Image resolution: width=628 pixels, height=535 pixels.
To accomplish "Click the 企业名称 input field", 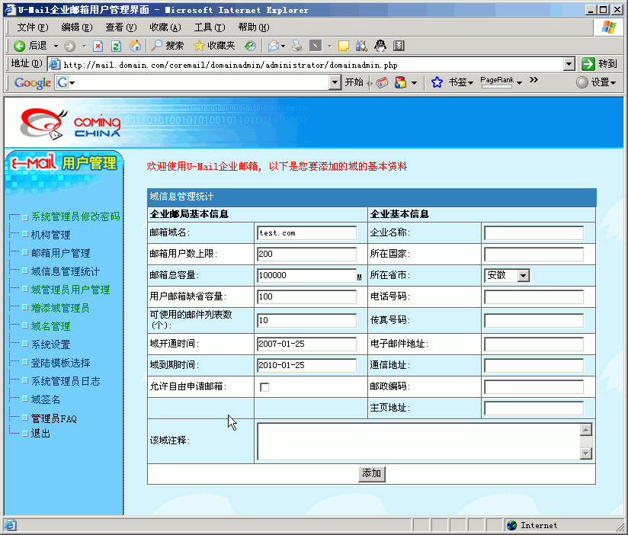I will click(533, 232).
